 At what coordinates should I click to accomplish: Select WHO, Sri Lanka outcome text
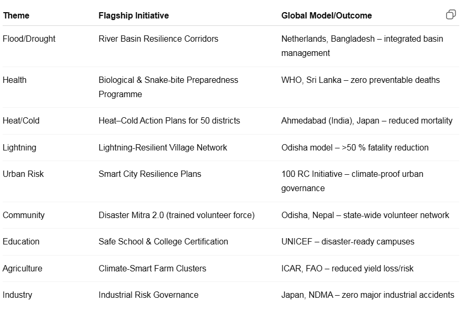tap(360, 80)
